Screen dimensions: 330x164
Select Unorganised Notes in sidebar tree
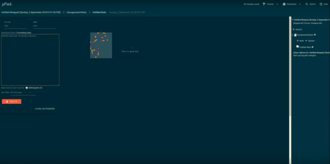305,35
